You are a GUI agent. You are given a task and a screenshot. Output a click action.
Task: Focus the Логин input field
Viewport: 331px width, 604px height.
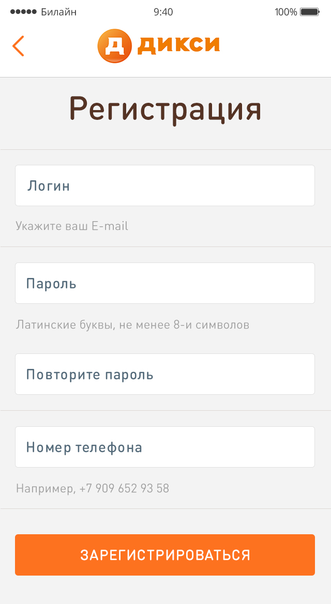pyautogui.click(x=165, y=185)
